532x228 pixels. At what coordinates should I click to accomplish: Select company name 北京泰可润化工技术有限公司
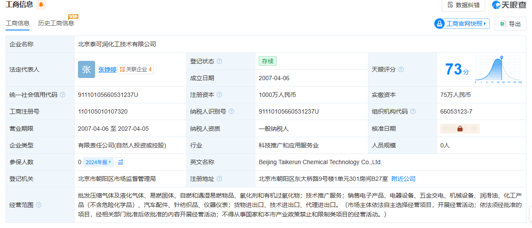117,44
